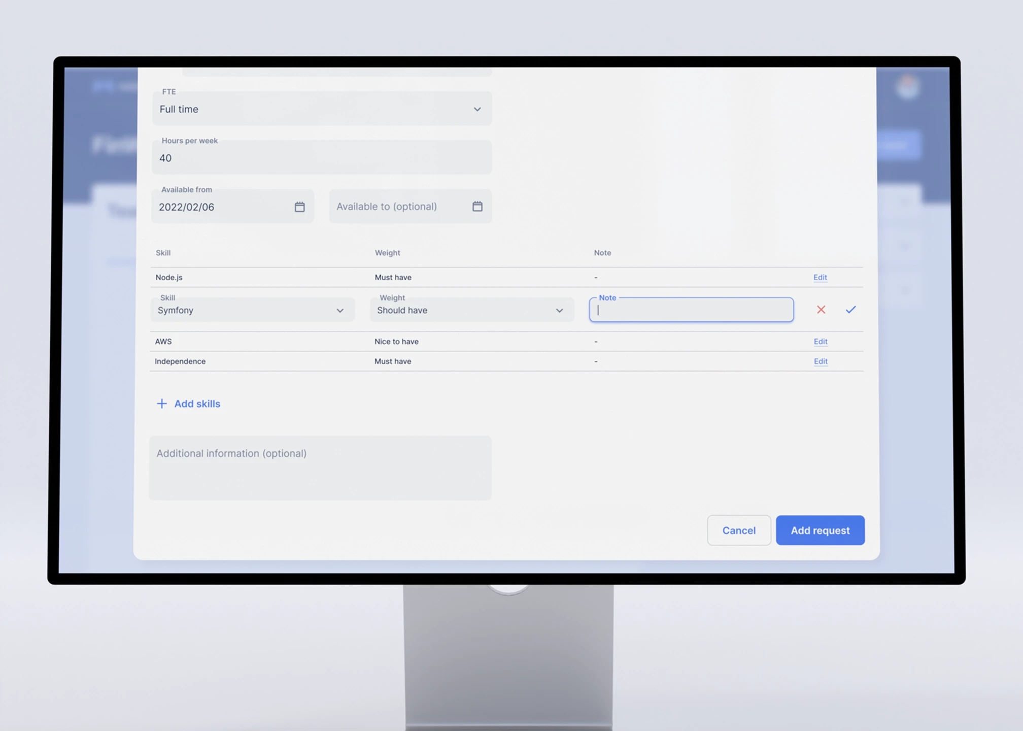The width and height of the screenshot is (1023, 731).
Task: Click the user avatar in top corner
Action: [907, 87]
